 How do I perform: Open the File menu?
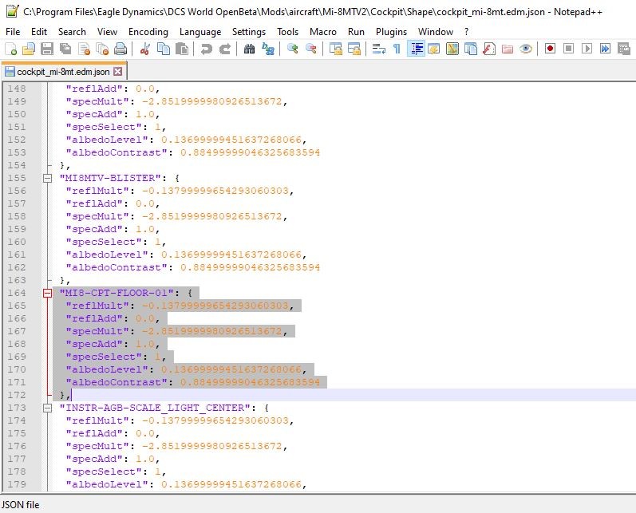coord(13,32)
